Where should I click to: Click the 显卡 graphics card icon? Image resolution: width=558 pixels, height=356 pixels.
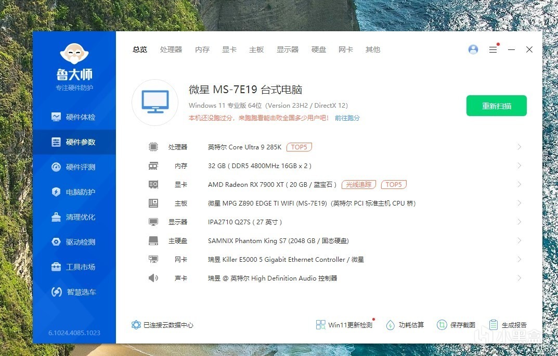153,184
